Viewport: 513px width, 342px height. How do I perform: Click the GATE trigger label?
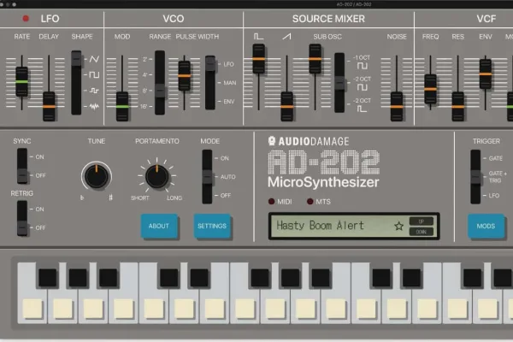496,158
